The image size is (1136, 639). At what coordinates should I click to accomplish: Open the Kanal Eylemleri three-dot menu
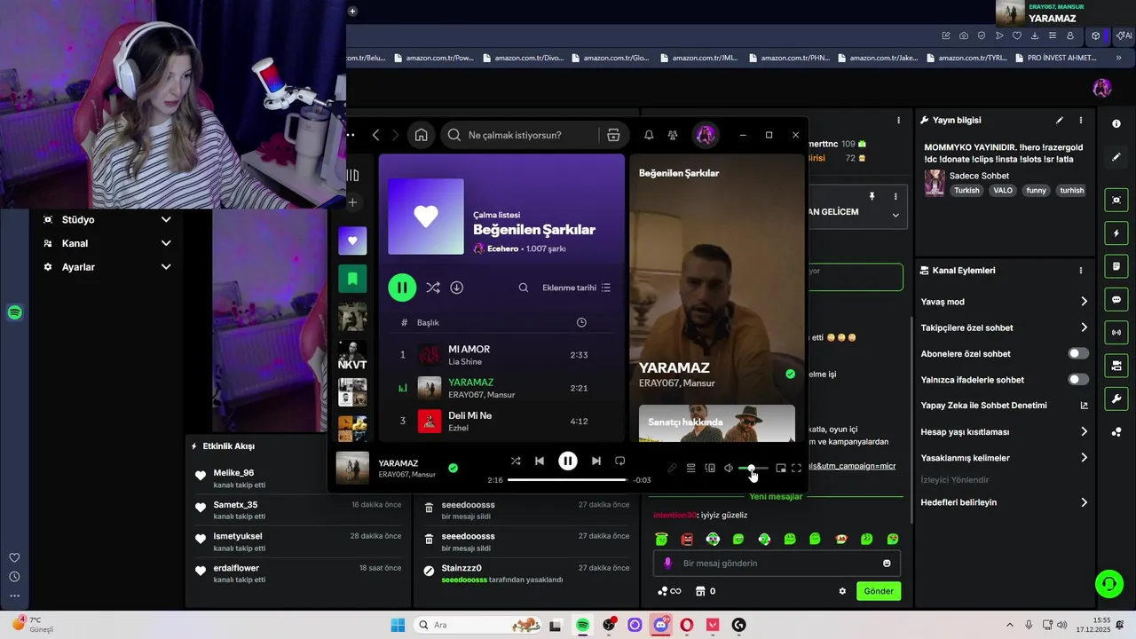click(x=1081, y=271)
